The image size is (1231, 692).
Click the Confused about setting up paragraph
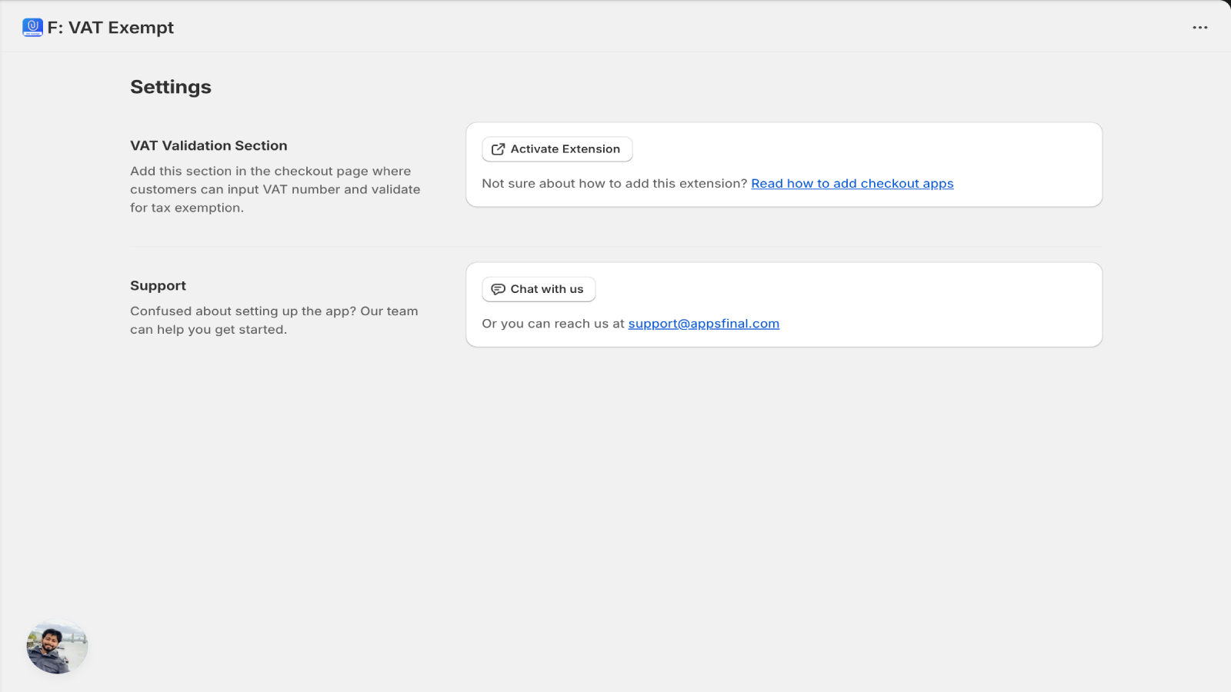[x=274, y=320]
